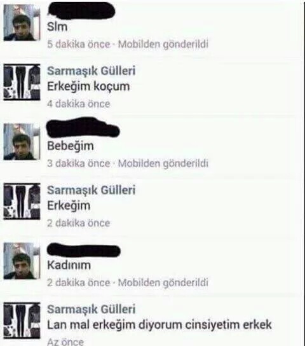Click the '5 dakika önce' timestamp

(79, 44)
